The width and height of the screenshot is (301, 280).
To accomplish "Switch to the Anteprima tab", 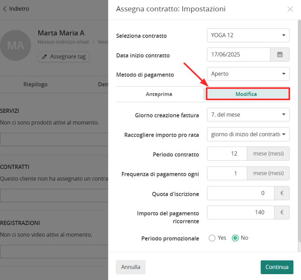I will click(x=159, y=94).
